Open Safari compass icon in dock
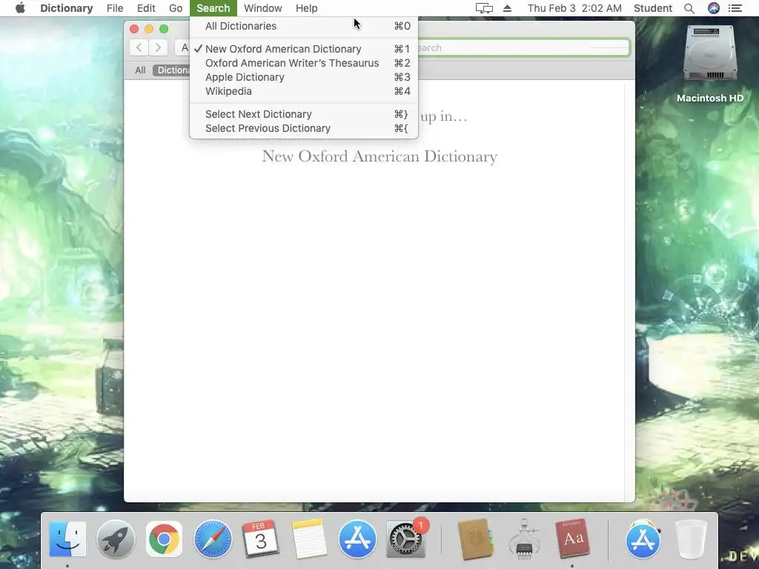Viewport: 759px width, 569px height. pos(213,539)
